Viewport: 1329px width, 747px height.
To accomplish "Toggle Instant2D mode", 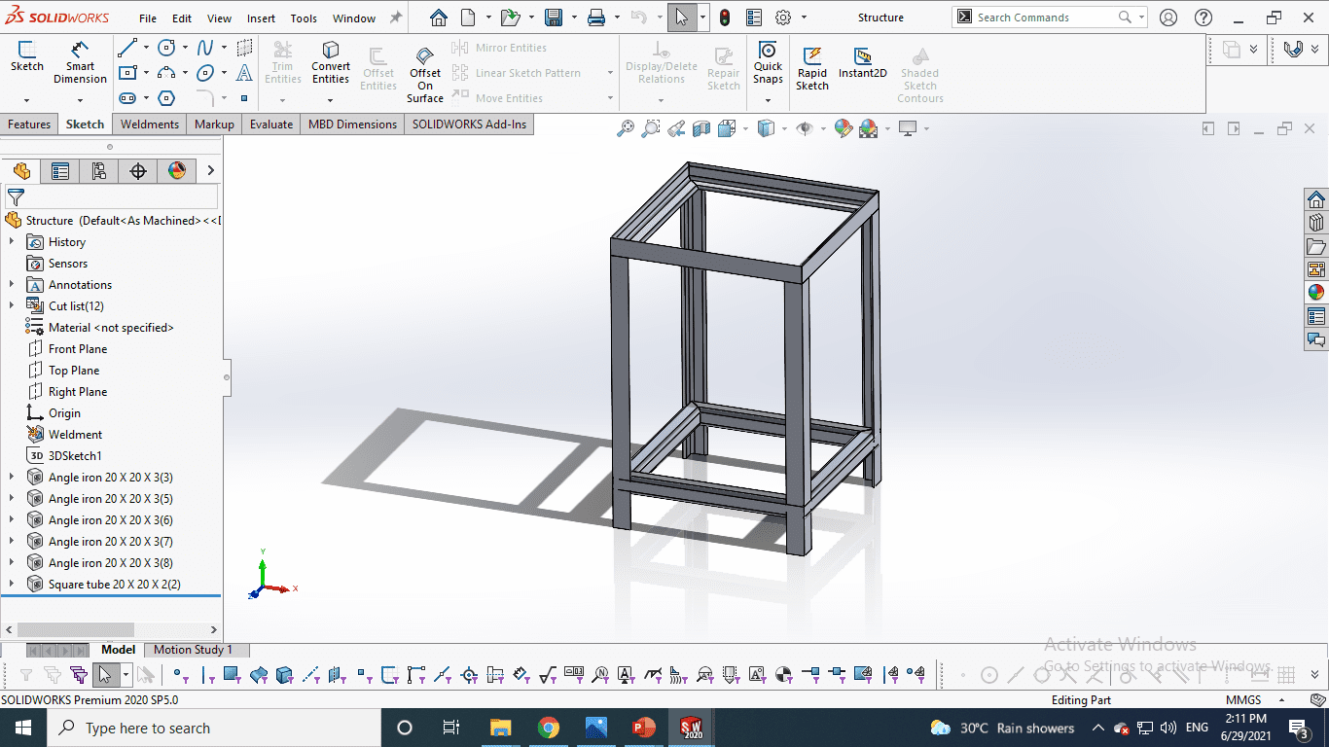I will (862, 63).
